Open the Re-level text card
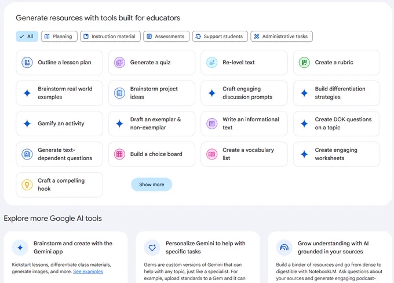Image resolution: width=394 pixels, height=283 pixels. (x=244, y=63)
